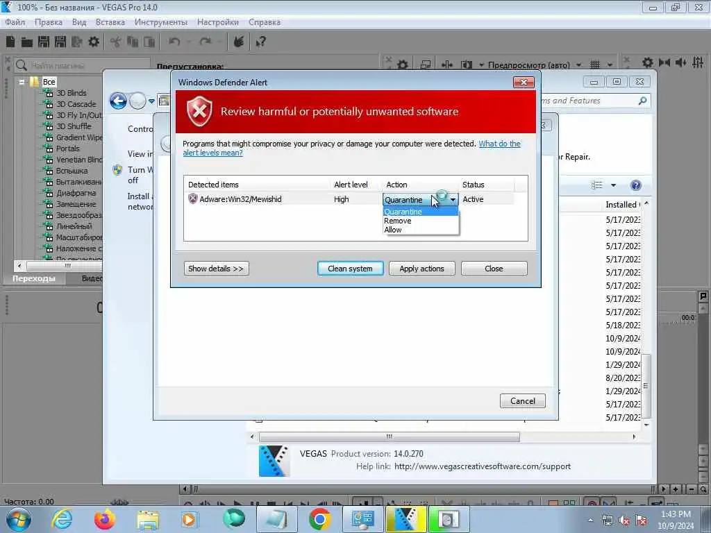Select 3D Blinds transition
The width and height of the screenshot is (711, 533).
point(72,93)
